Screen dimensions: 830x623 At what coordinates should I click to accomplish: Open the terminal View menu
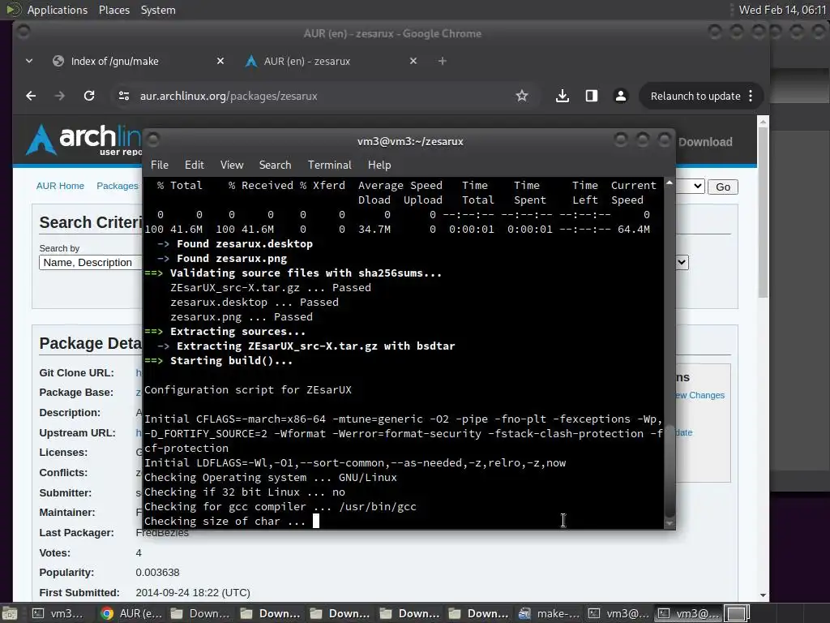(232, 165)
